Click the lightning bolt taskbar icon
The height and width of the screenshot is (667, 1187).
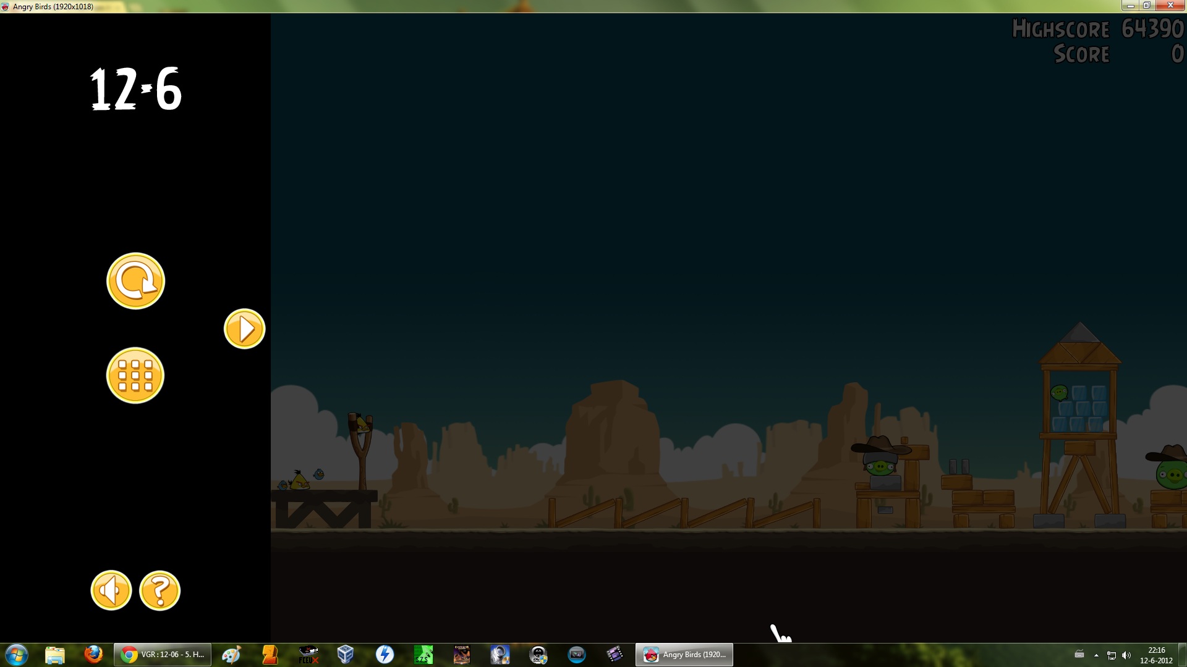click(385, 655)
